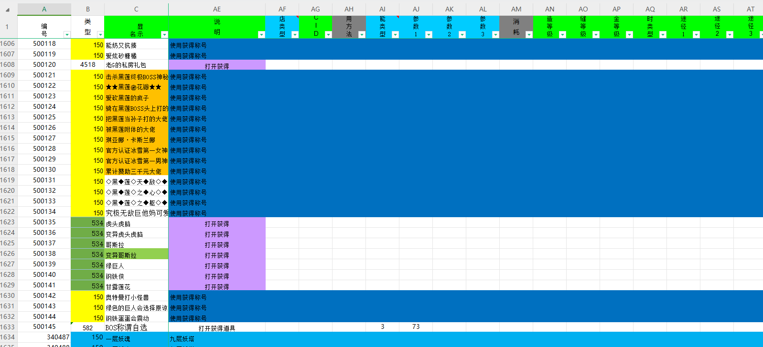Click the CID column filter arrow
Viewport: 763px width, 347px height.
pyautogui.click(x=328, y=34)
